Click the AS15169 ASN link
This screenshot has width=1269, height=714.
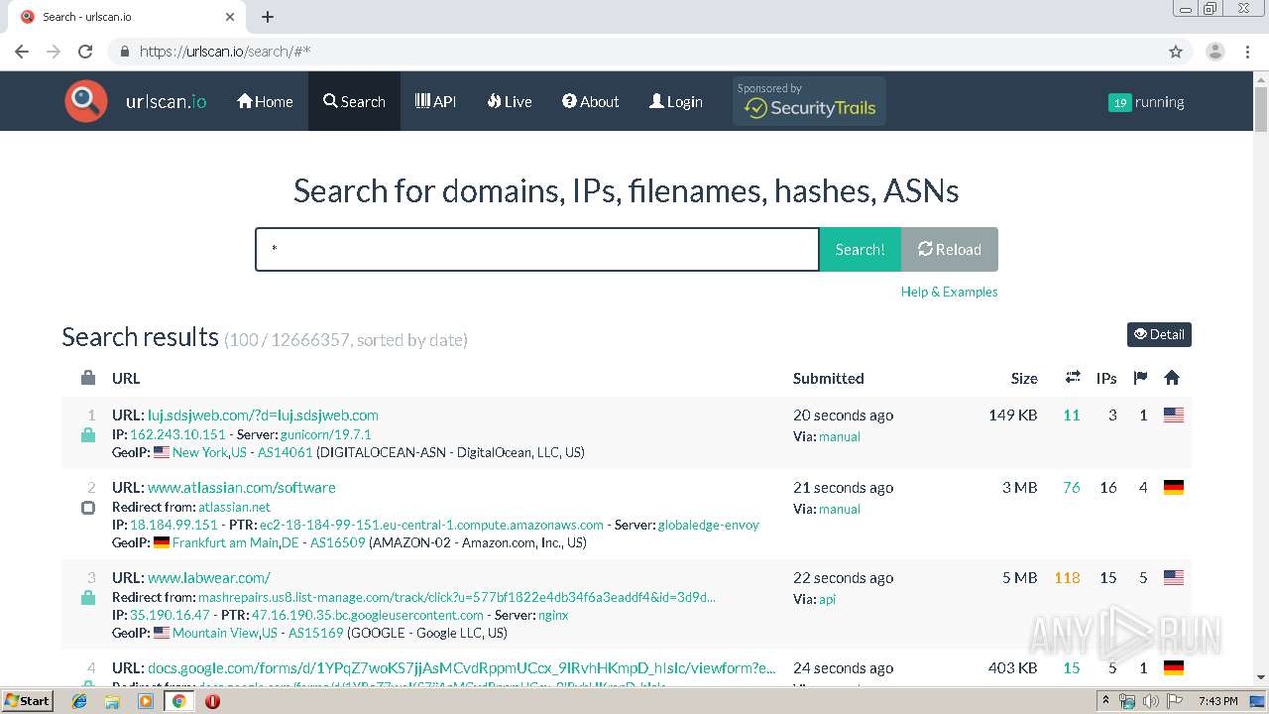315,632
